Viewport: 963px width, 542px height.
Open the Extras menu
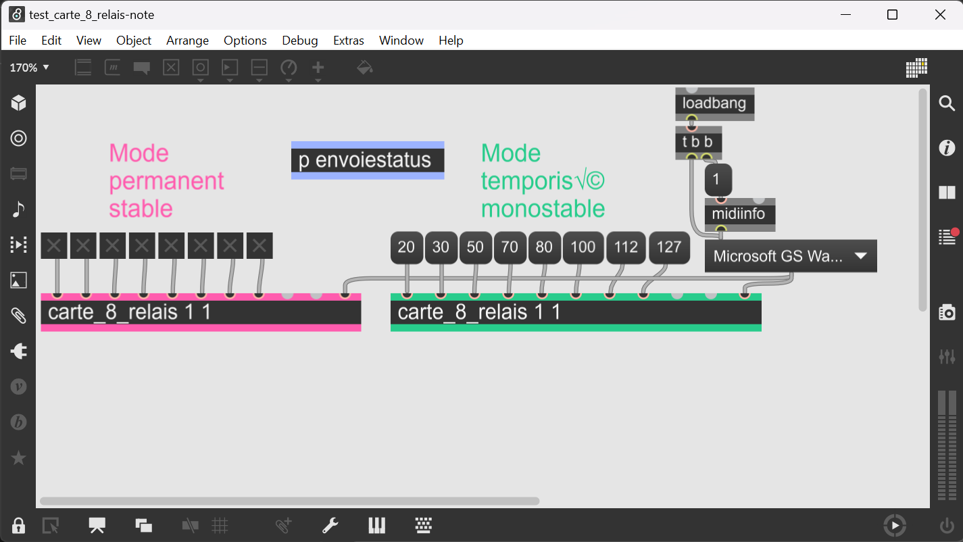coord(349,41)
